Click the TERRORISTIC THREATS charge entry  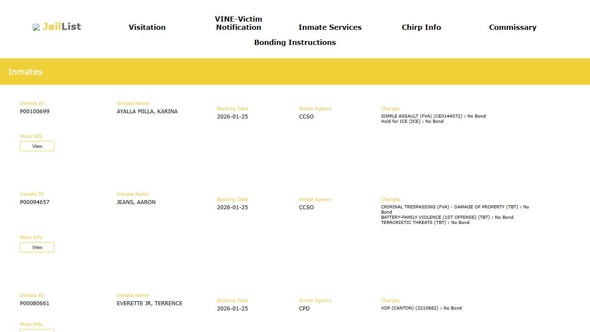pos(425,223)
